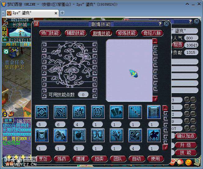This screenshot has height=169, width=203.
Task: Increase the attribute in the row showing 9
Action: (x=187, y=121)
